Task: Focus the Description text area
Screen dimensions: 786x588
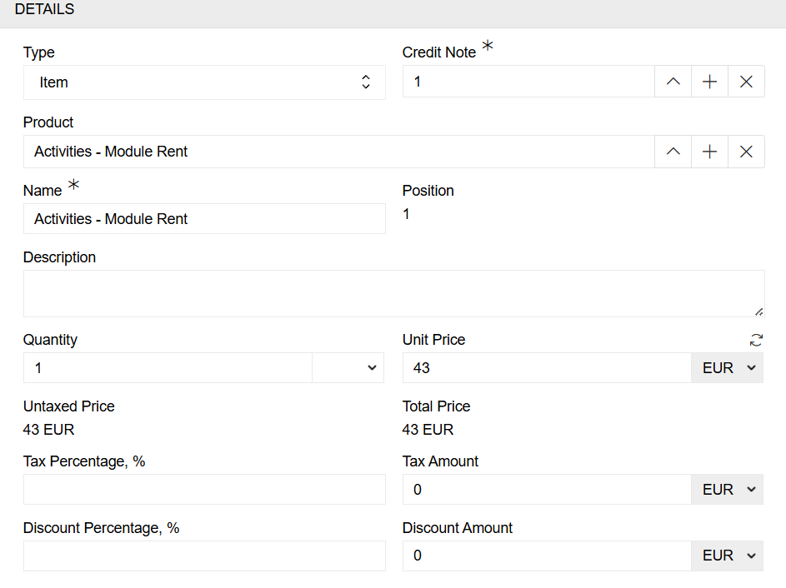Action: tap(393, 293)
